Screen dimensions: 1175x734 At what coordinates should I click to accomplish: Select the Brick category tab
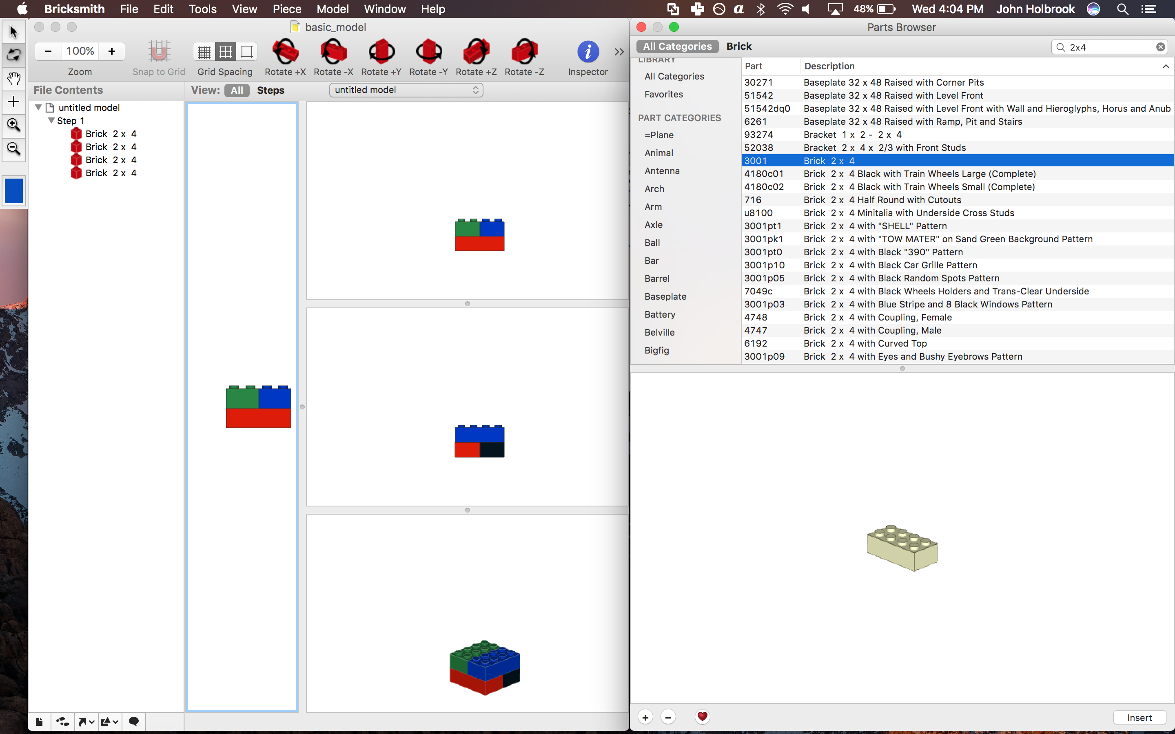(738, 46)
